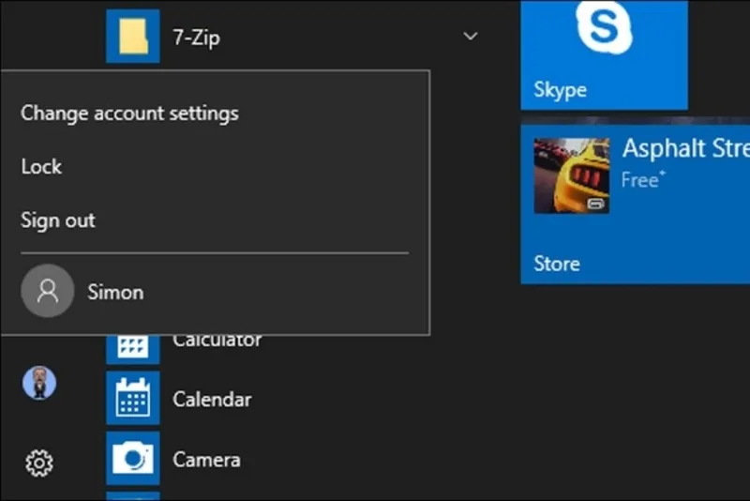Viewport: 750px width, 501px height.
Task: Open Settings via the gear icon
Action: (x=39, y=463)
